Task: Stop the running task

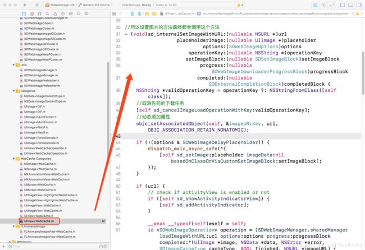Action: [x=36, y=4]
